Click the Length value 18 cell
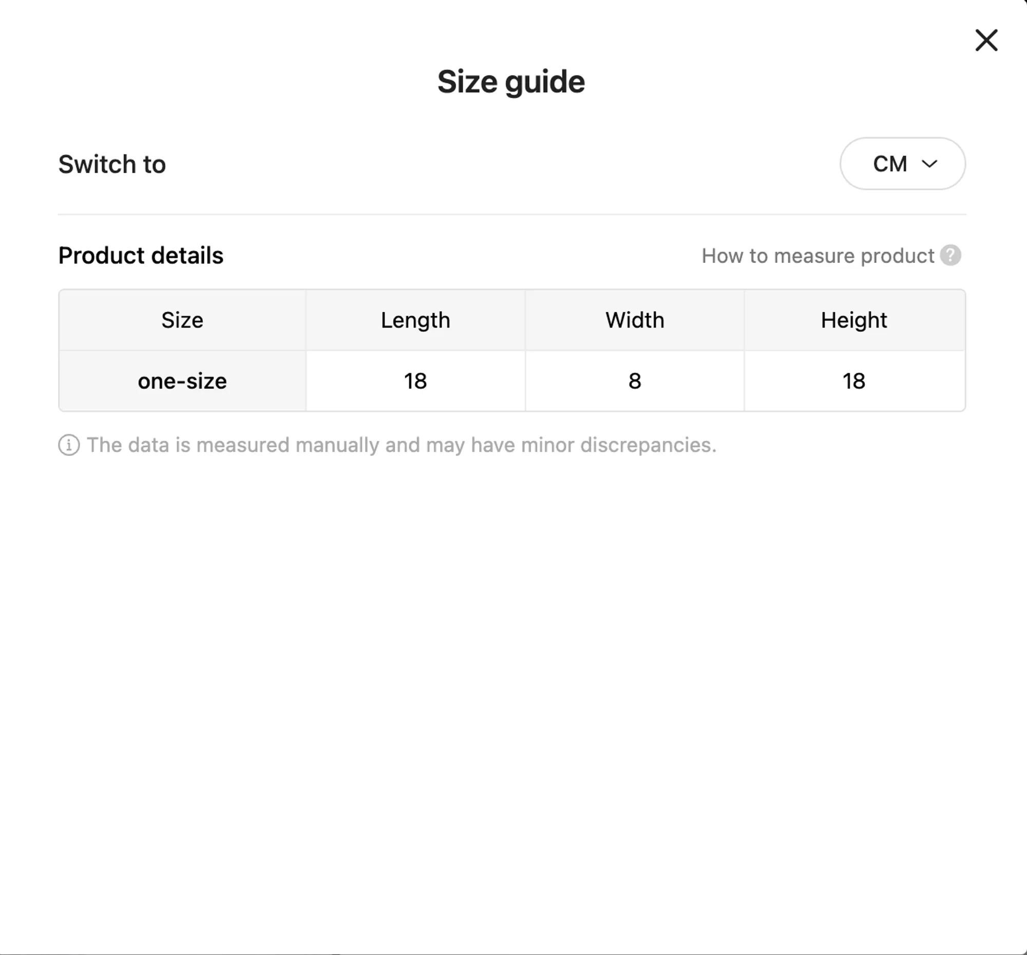 click(415, 381)
